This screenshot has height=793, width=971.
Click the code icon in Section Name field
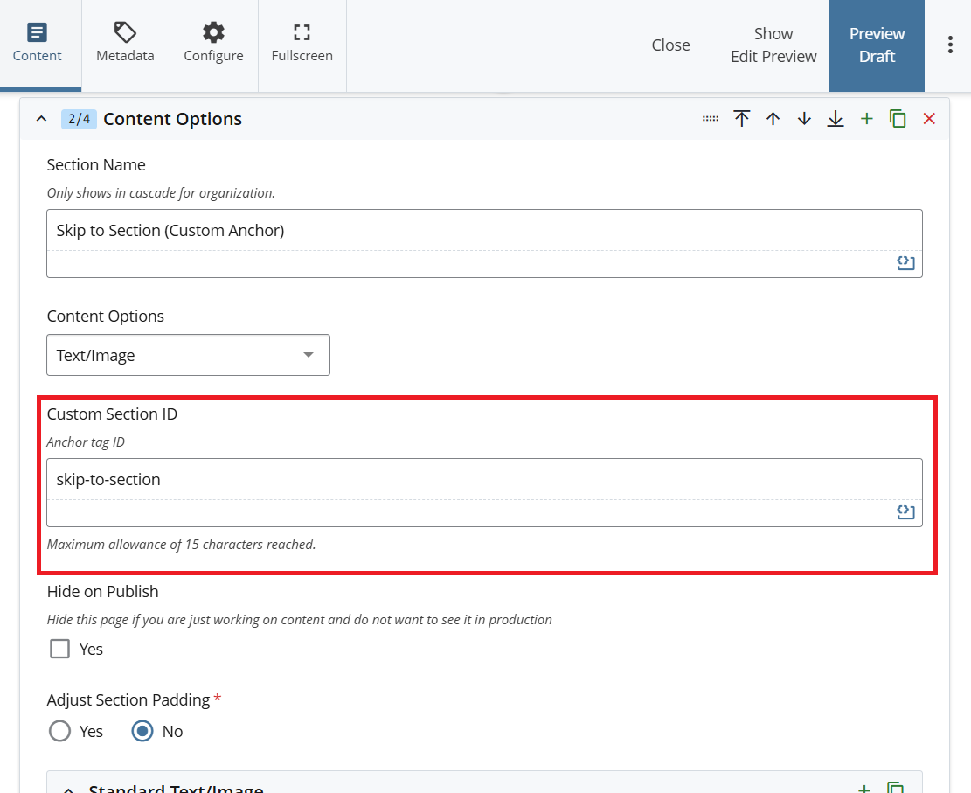tap(905, 263)
